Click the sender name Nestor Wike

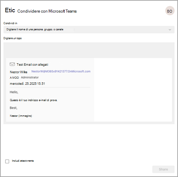18,72
